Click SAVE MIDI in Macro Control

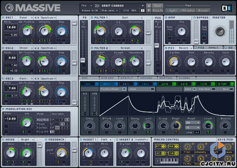coord(225,139)
